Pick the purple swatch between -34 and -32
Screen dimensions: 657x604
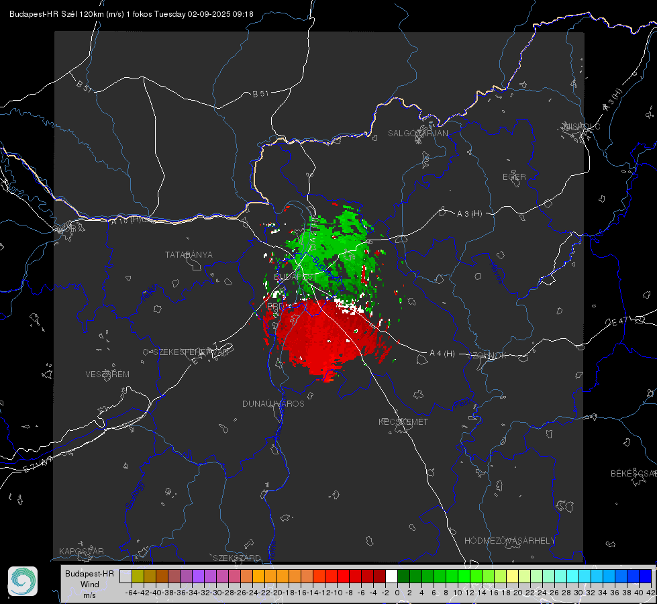click(198, 576)
